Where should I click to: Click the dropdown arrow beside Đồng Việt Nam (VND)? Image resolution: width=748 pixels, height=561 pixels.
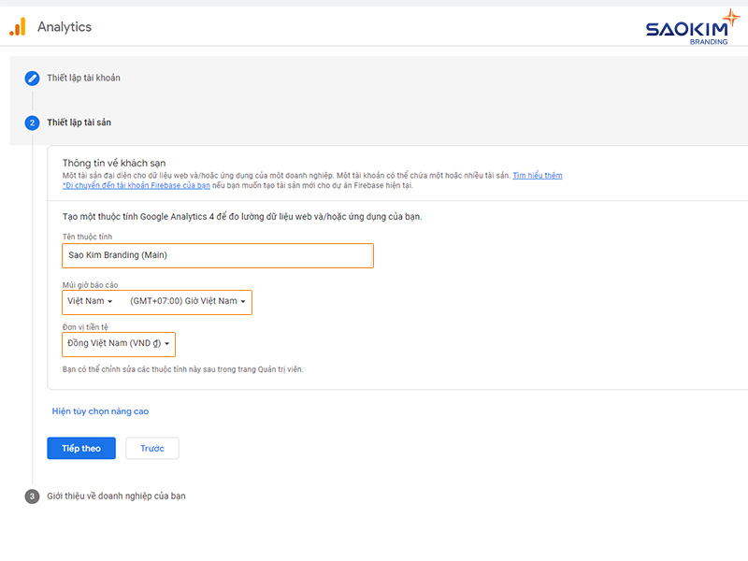[x=168, y=344]
